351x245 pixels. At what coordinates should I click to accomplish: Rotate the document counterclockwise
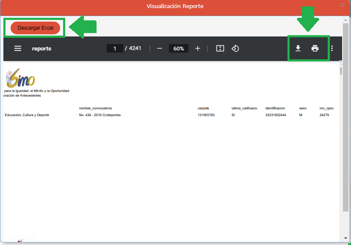[x=235, y=48]
